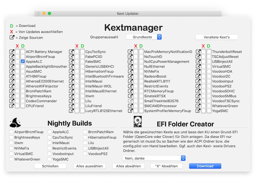Viewport: 256px width, 179px height.
Task: Open the Lilu source link icon
Action: coord(71,101)
